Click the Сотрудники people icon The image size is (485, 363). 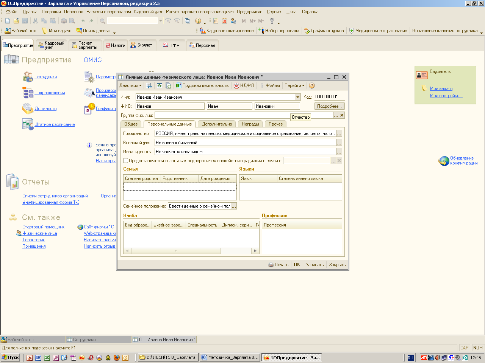click(x=28, y=77)
